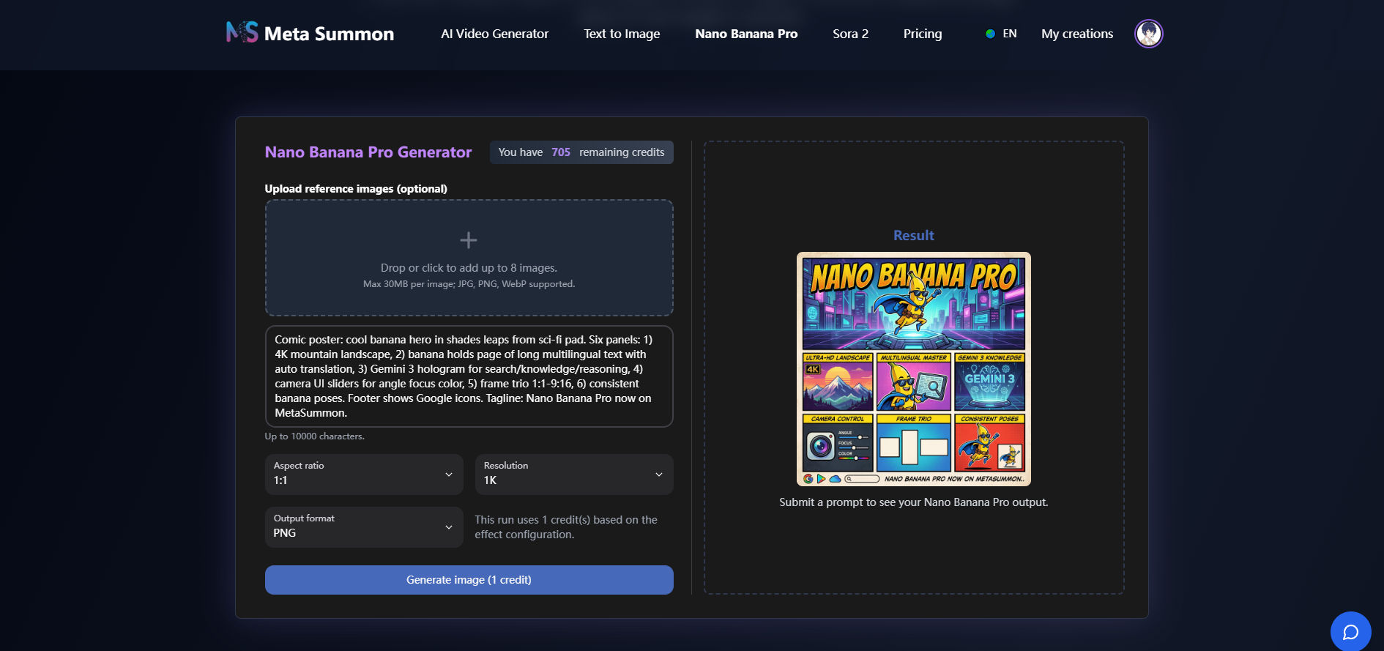Expand the Resolution dropdown
This screenshot has height=651, width=1384.
point(574,475)
